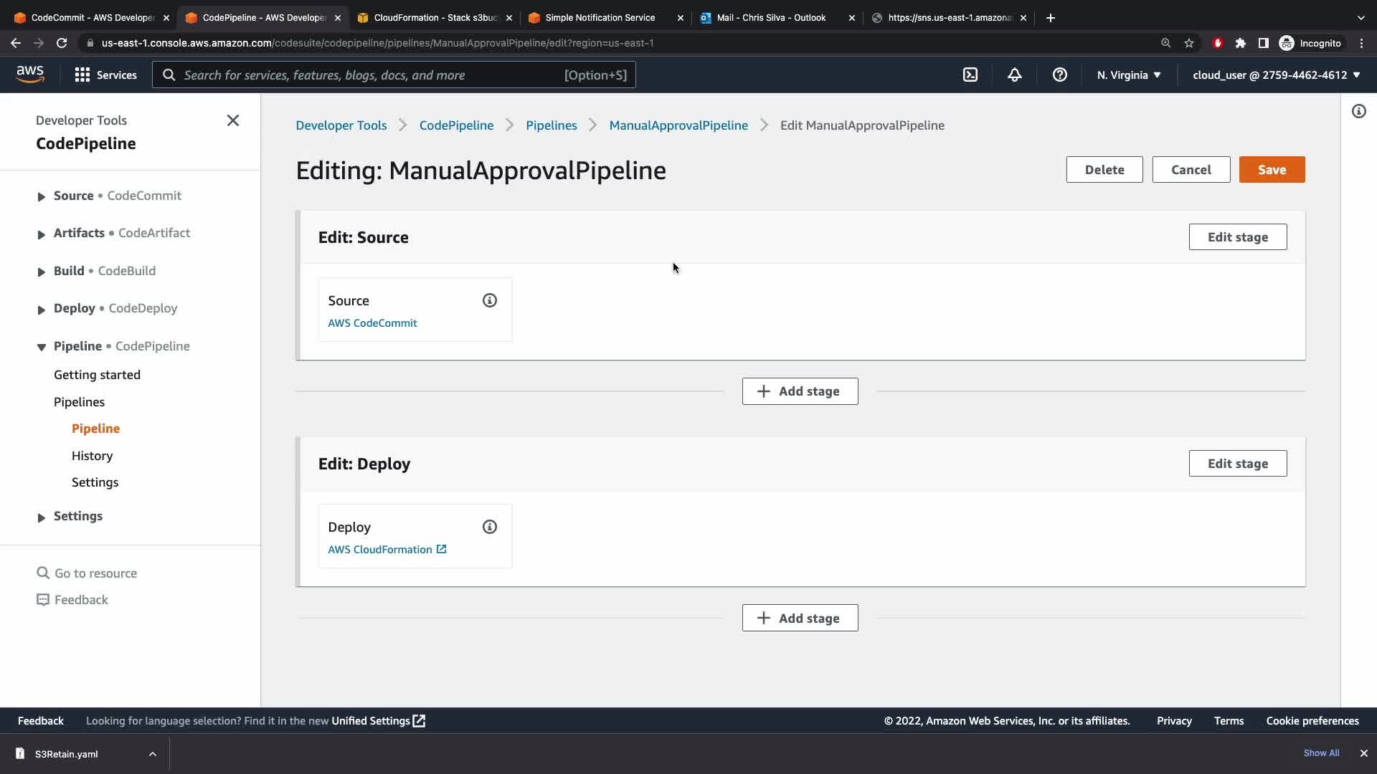1377x774 pixels.
Task: Click the AWS services search field
Action: pos(373,75)
